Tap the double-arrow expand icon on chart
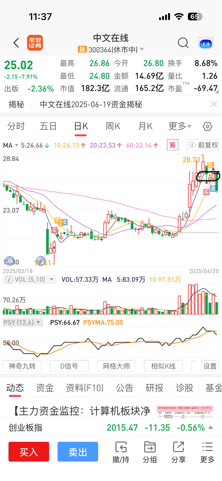222x481 pixels. pos(10,261)
